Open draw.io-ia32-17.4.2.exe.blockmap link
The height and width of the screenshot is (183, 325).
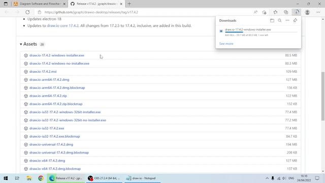point(55,136)
